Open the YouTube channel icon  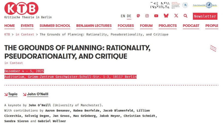coord(156,16)
